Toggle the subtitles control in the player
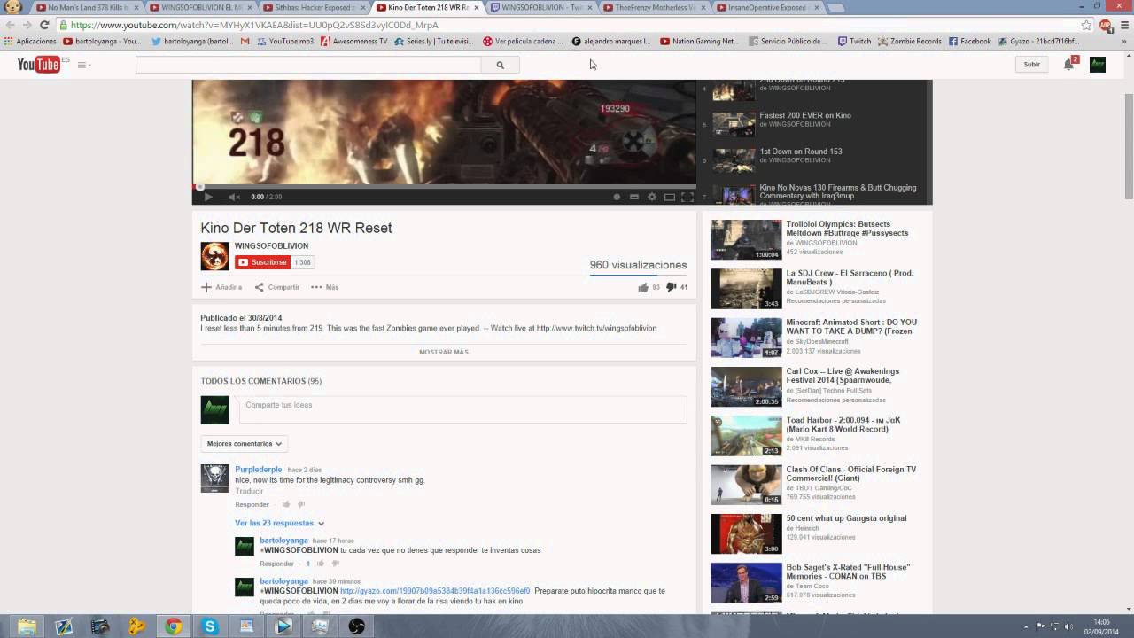Screen dimensions: 1134x638 pos(634,197)
